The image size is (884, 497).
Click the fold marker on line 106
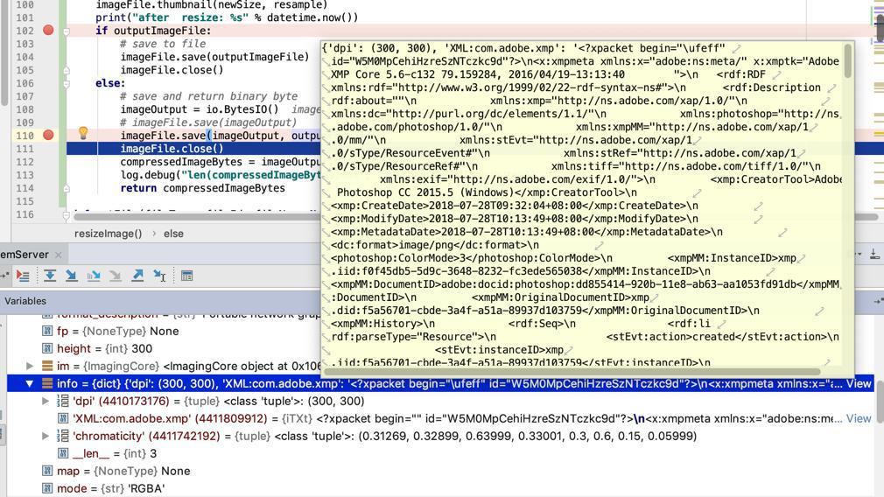[66, 84]
